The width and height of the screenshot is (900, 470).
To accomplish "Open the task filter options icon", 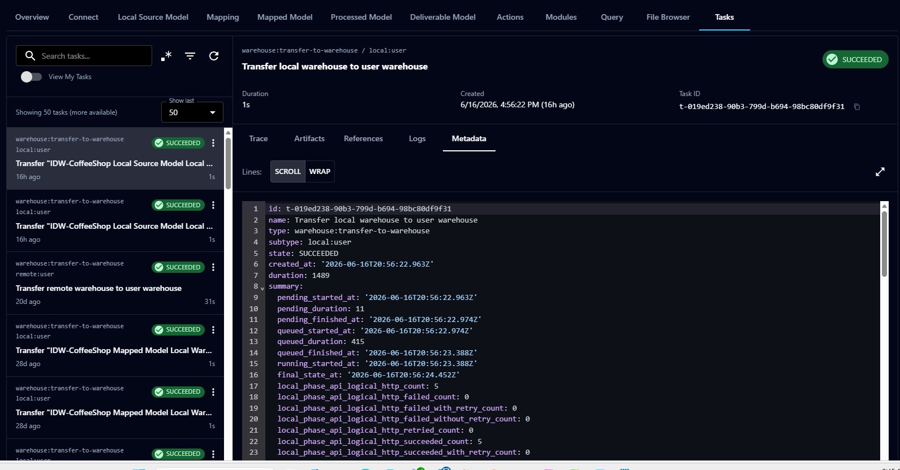I will pos(190,56).
